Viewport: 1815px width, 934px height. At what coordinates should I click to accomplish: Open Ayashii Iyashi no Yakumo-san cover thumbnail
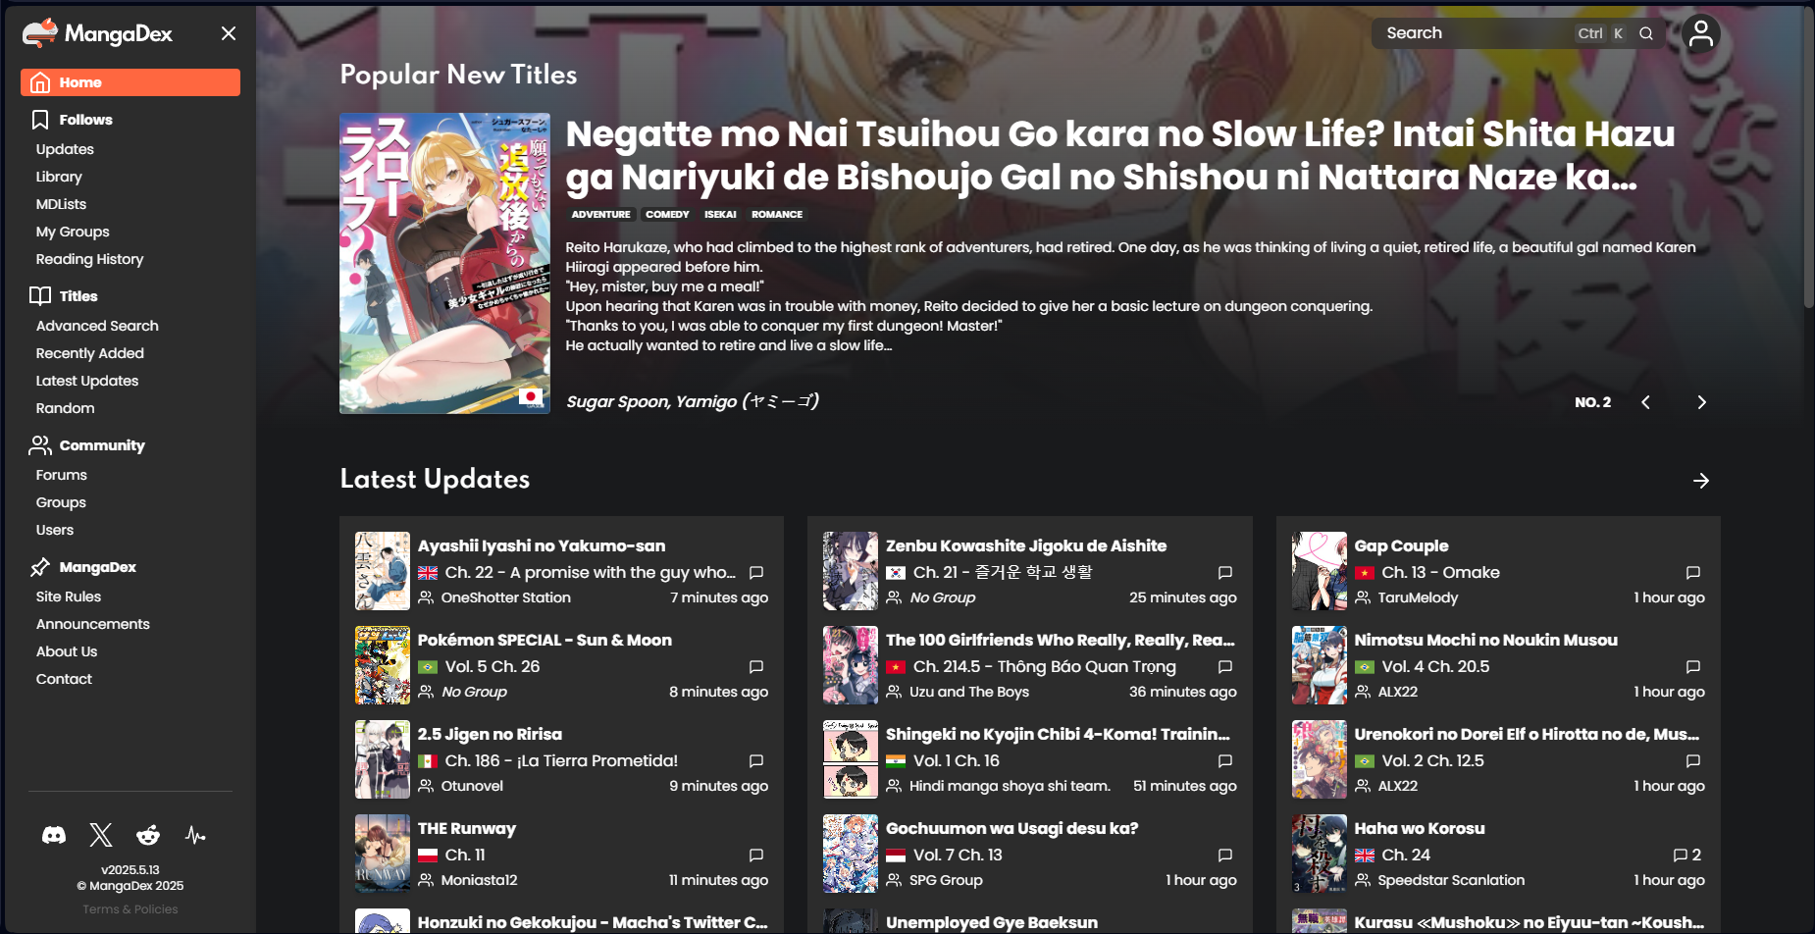pos(383,571)
